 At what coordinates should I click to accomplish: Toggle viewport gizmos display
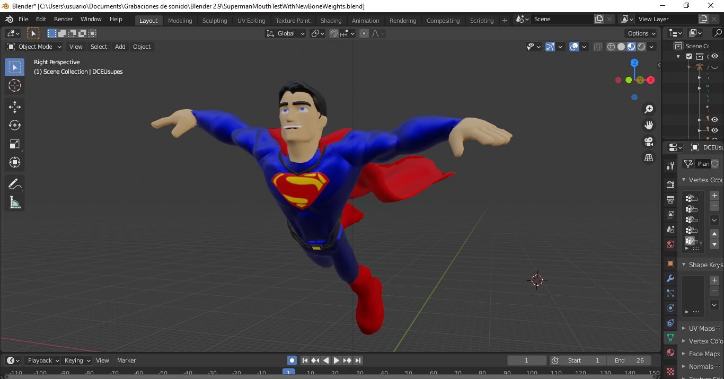point(550,47)
